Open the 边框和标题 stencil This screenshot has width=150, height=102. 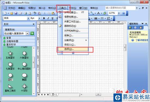click(x=19, y=41)
